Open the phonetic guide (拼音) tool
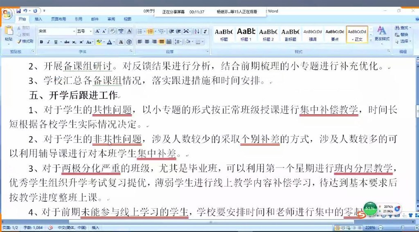Screen dimensions: 419x232 point(121,31)
